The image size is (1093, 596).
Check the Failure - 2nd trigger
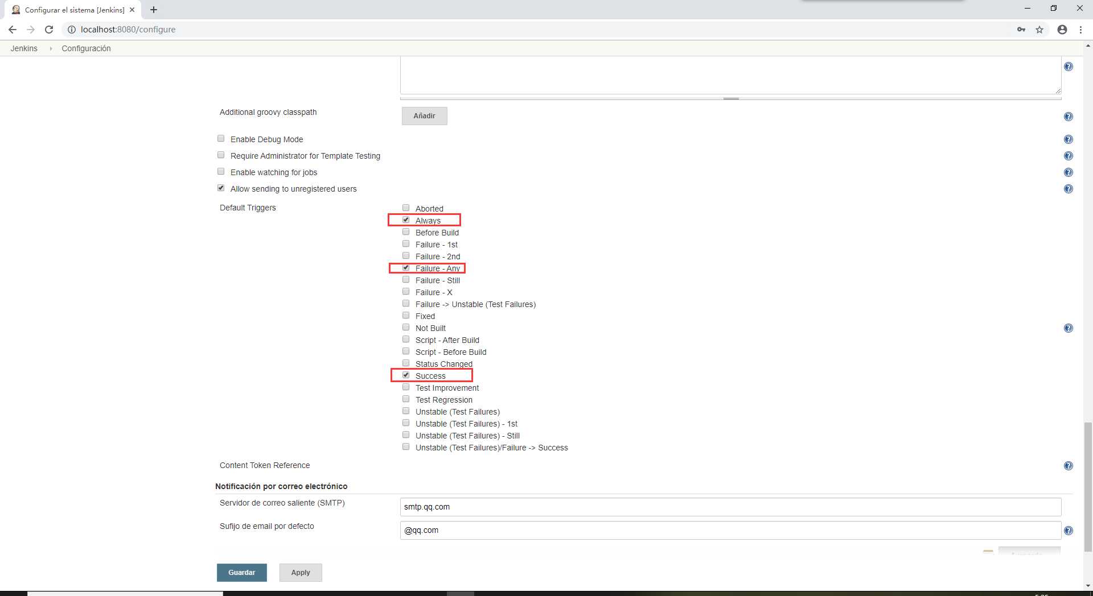point(406,255)
